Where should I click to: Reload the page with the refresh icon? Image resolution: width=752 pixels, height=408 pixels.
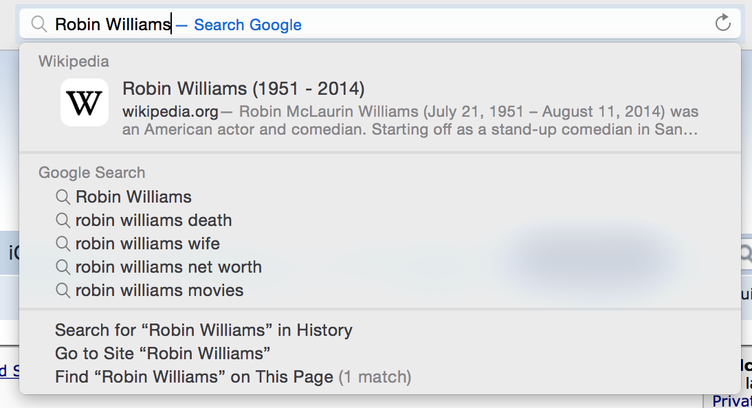722,23
